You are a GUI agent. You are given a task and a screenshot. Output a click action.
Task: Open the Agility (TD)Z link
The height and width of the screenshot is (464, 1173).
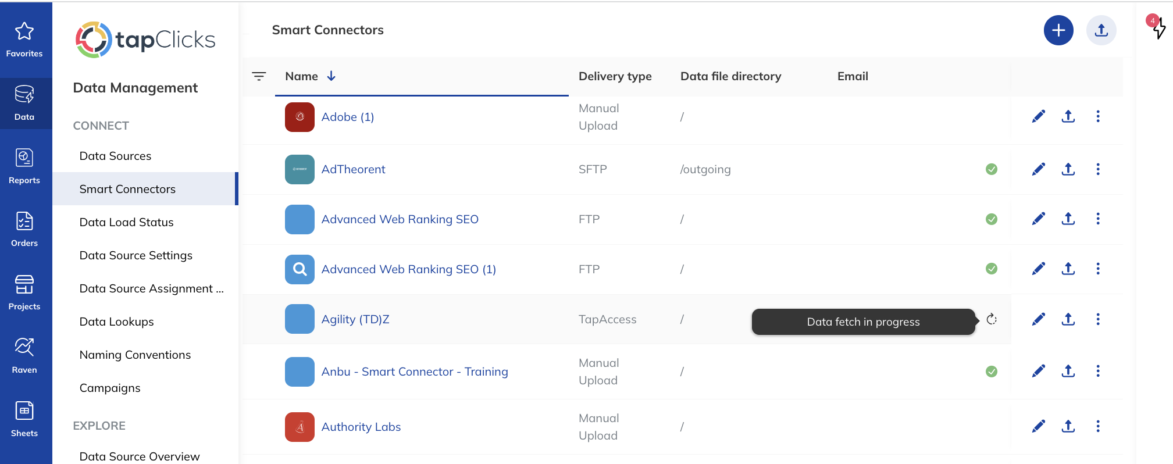pos(355,319)
